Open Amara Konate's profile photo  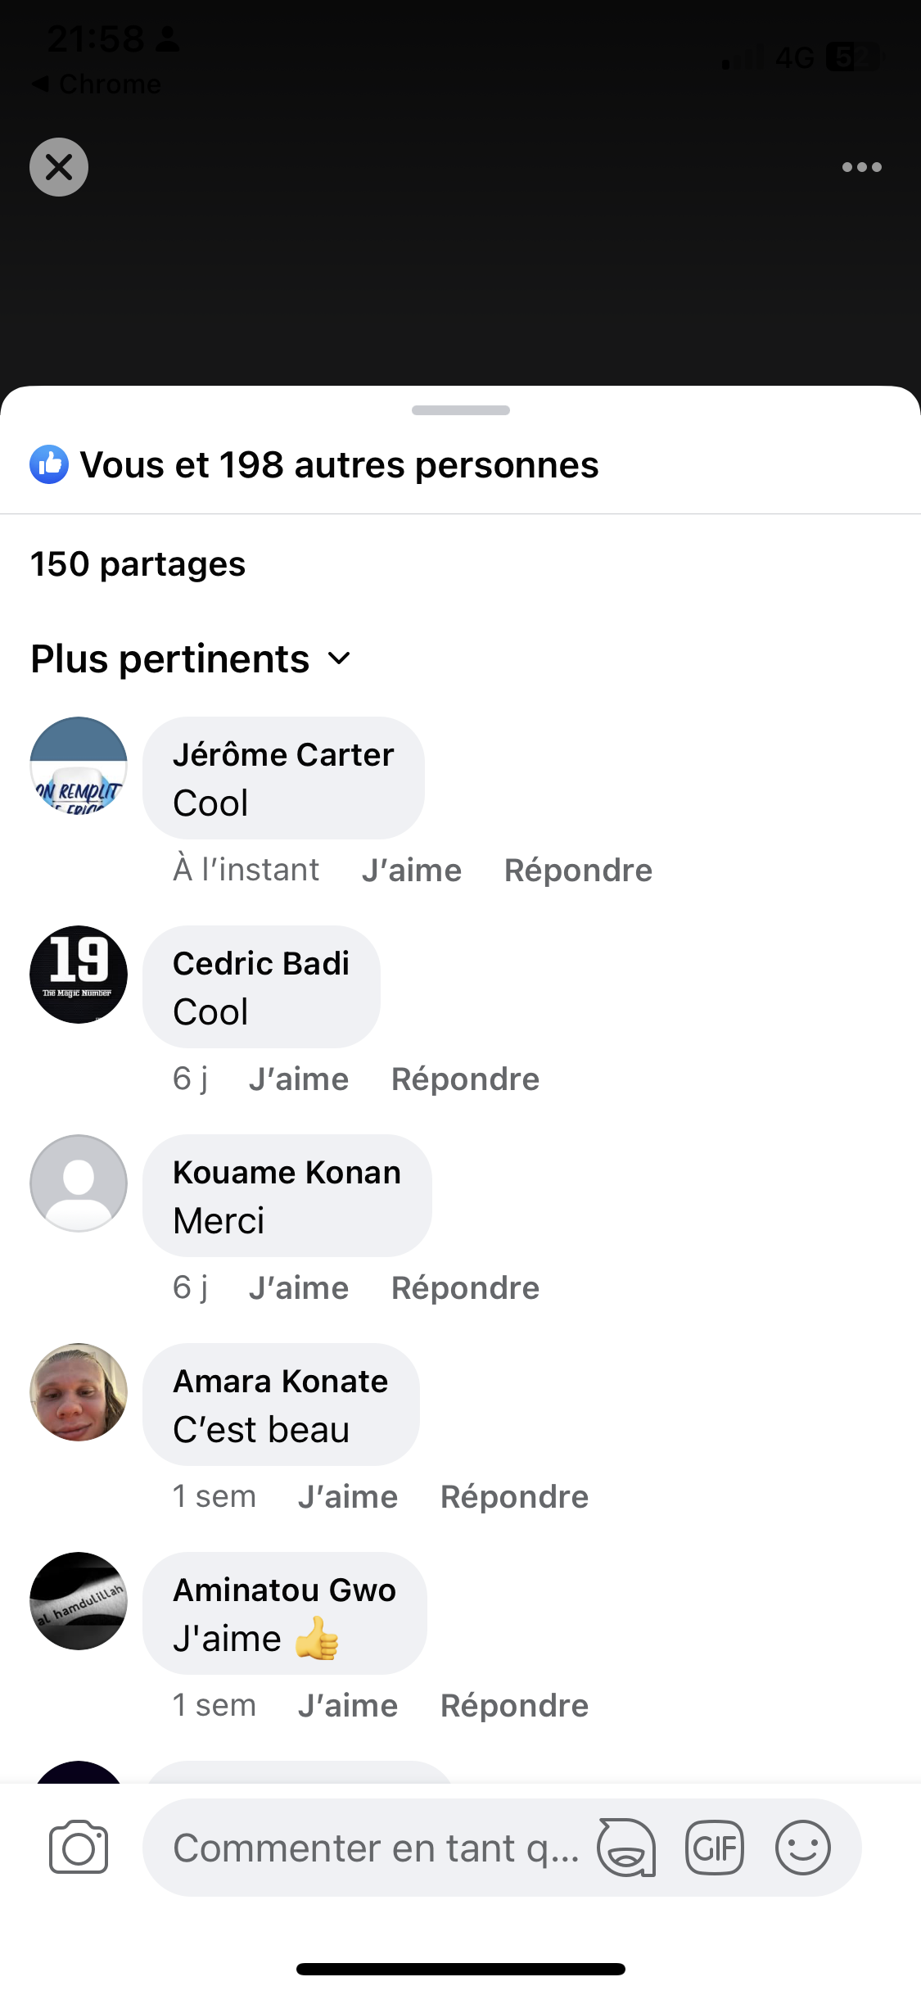79,1391
